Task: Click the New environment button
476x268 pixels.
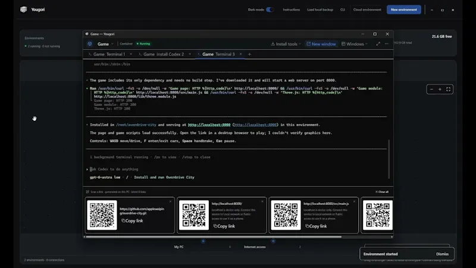Action: click(404, 10)
